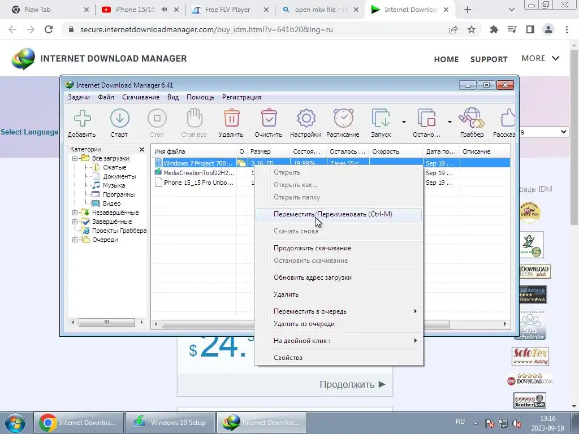Expand the Незавершённые tree node
The height and width of the screenshot is (434, 579).
(75, 212)
